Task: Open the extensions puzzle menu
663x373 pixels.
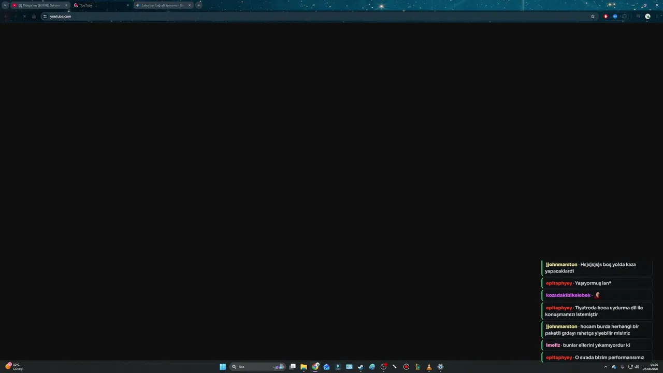Action: (624, 16)
